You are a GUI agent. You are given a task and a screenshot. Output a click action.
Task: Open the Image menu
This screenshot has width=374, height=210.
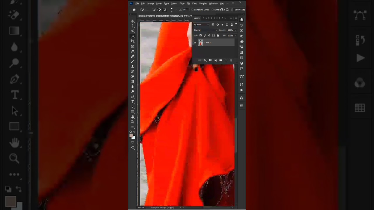151,3
